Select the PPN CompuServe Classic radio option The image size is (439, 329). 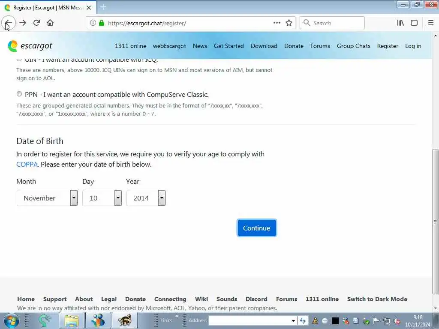tap(19, 94)
